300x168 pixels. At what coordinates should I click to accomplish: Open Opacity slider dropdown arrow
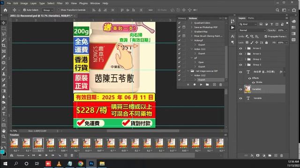pyautogui.click(x=286, y=30)
